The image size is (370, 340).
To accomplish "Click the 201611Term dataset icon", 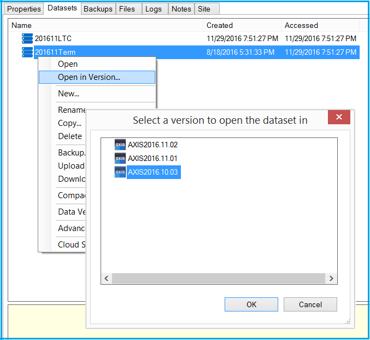I will pyautogui.click(x=27, y=52).
